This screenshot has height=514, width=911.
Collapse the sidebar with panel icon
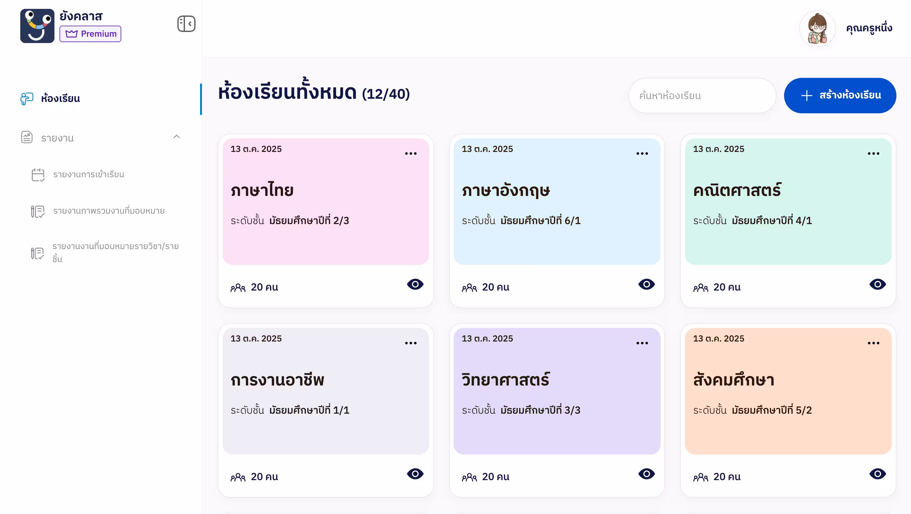(186, 24)
